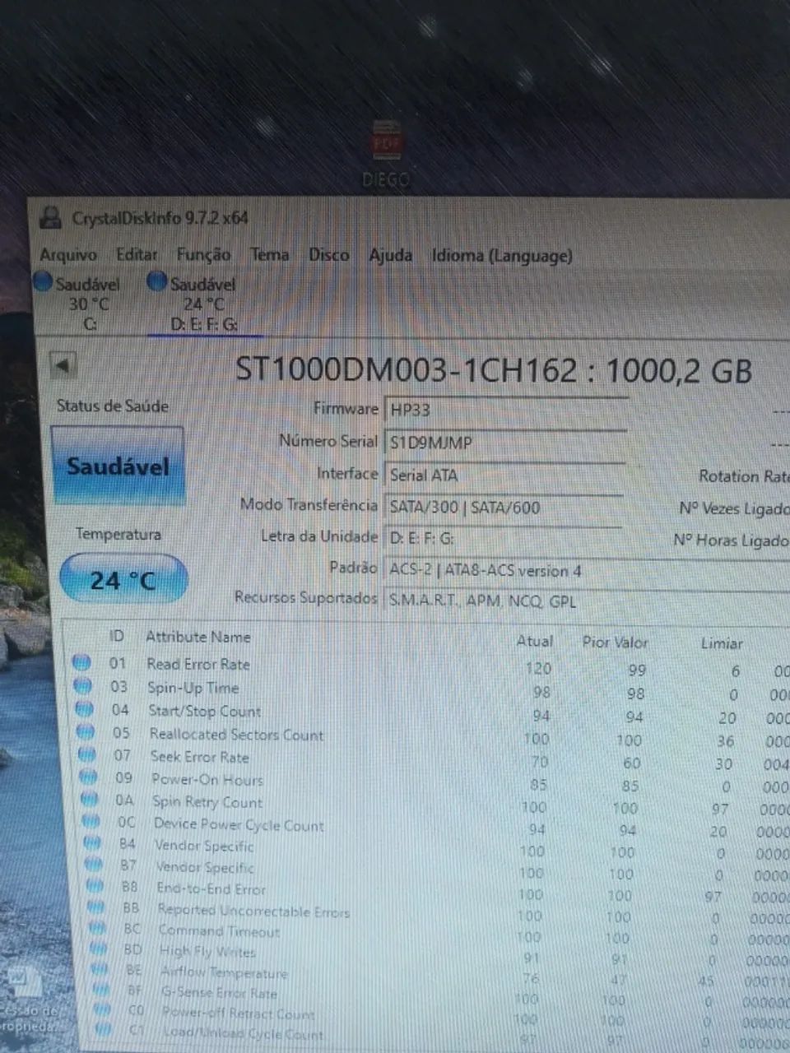790x1053 pixels.
Task: Click the serial number field S1D9MJMP
Action: (504, 443)
